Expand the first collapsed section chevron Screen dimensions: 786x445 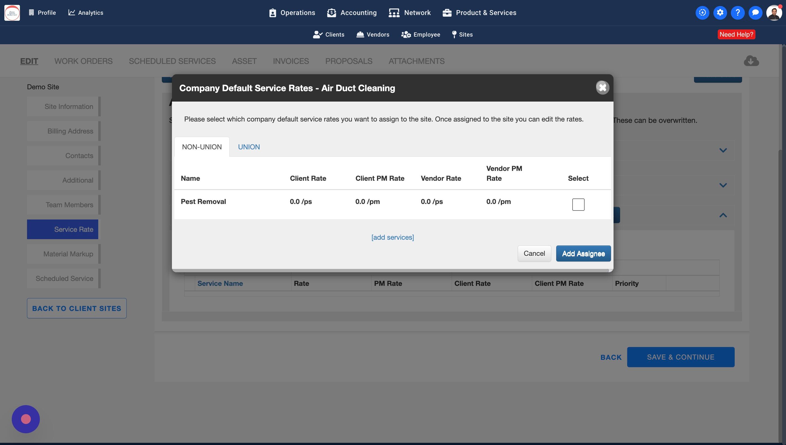(723, 150)
